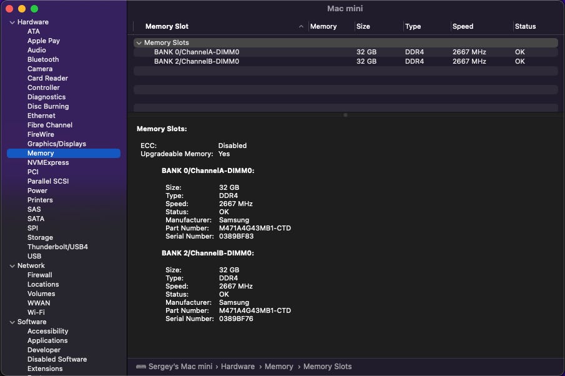Select Card Reader in the sidebar
Viewport: 565px width, 376px height.
47,78
